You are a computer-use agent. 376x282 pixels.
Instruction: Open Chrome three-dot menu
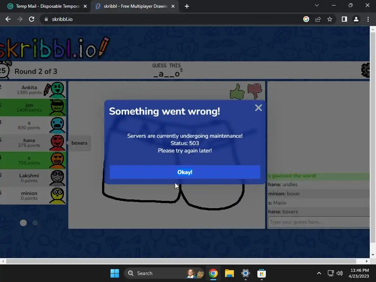click(368, 19)
